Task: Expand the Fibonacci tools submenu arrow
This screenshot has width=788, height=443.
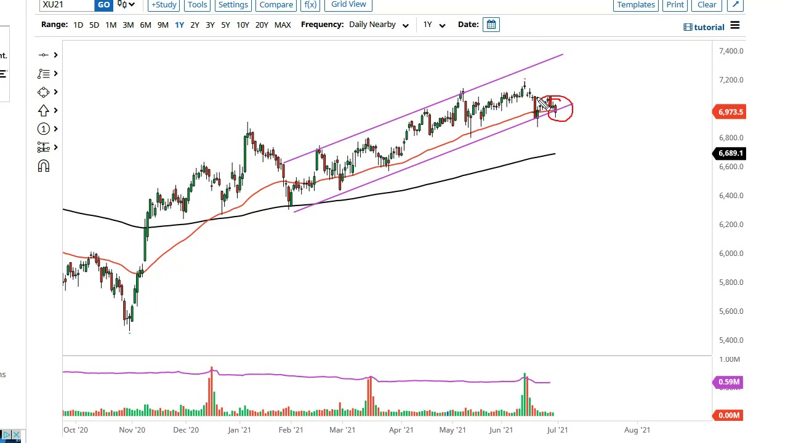Action: (x=55, y=73)
